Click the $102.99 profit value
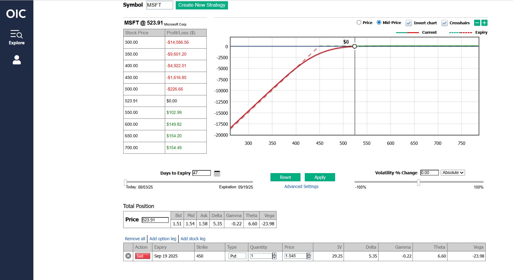This screenshot has width=513, height=280. coord(174,112)
